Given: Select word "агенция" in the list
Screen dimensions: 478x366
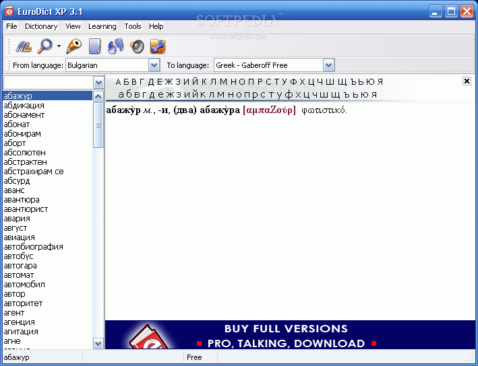Looking at the screenshot, I should pyautogui.click(x=48, y=322).
